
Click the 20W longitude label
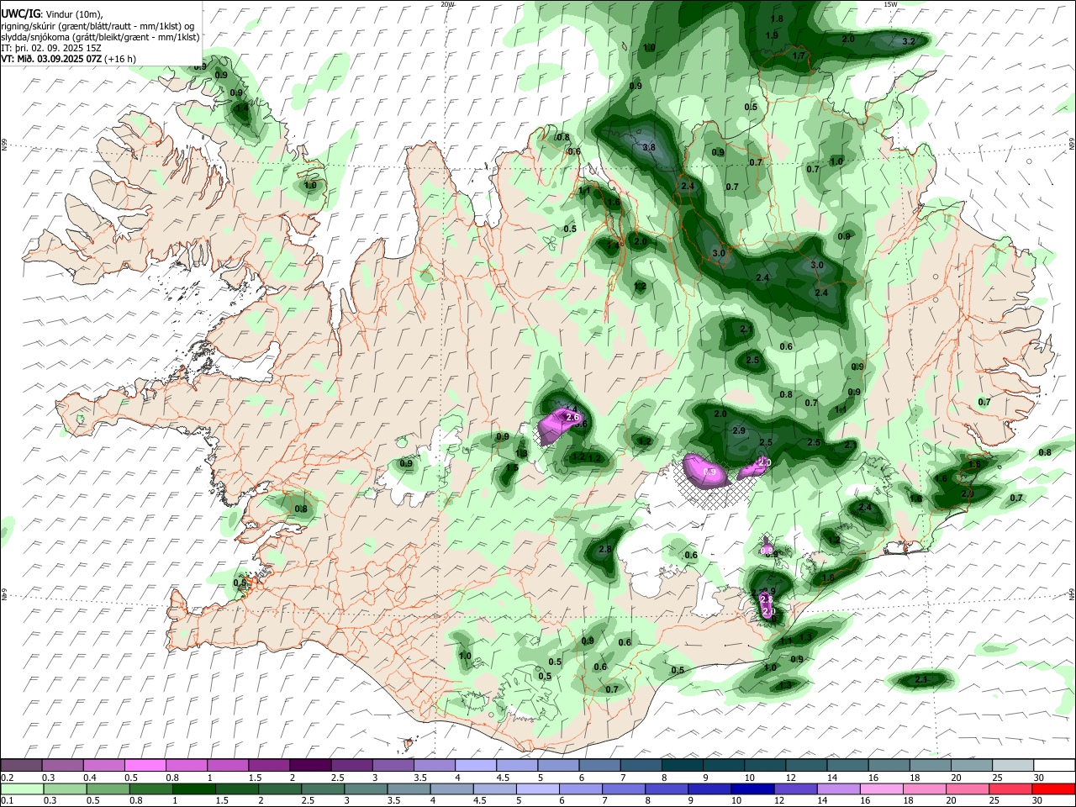pos(447,4)
